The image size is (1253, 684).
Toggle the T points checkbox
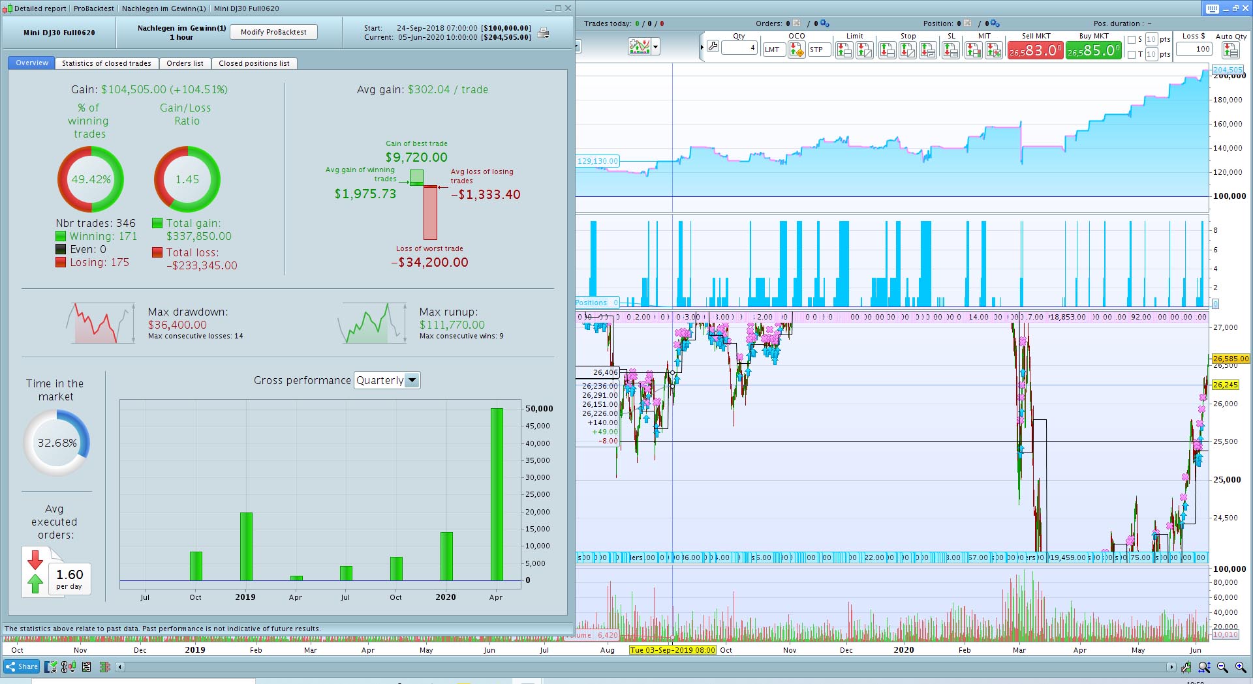[x=1132, y=55]
